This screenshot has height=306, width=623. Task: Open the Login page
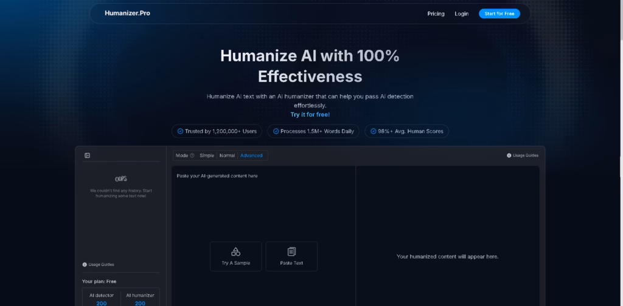pyautogui.click(x=462, y=13)
